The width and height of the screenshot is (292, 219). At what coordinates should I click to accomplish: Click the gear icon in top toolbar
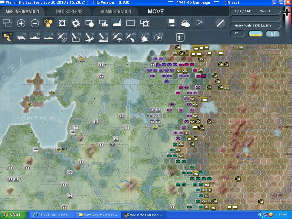point(76,23)
